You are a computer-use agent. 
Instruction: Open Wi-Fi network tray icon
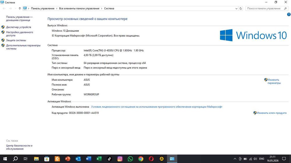(250, 159)
